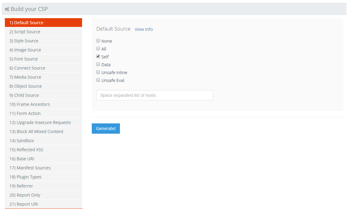Select 6) Connect Source
The image size is (348, 212).
pyautogui.click(x=44, y=68)
